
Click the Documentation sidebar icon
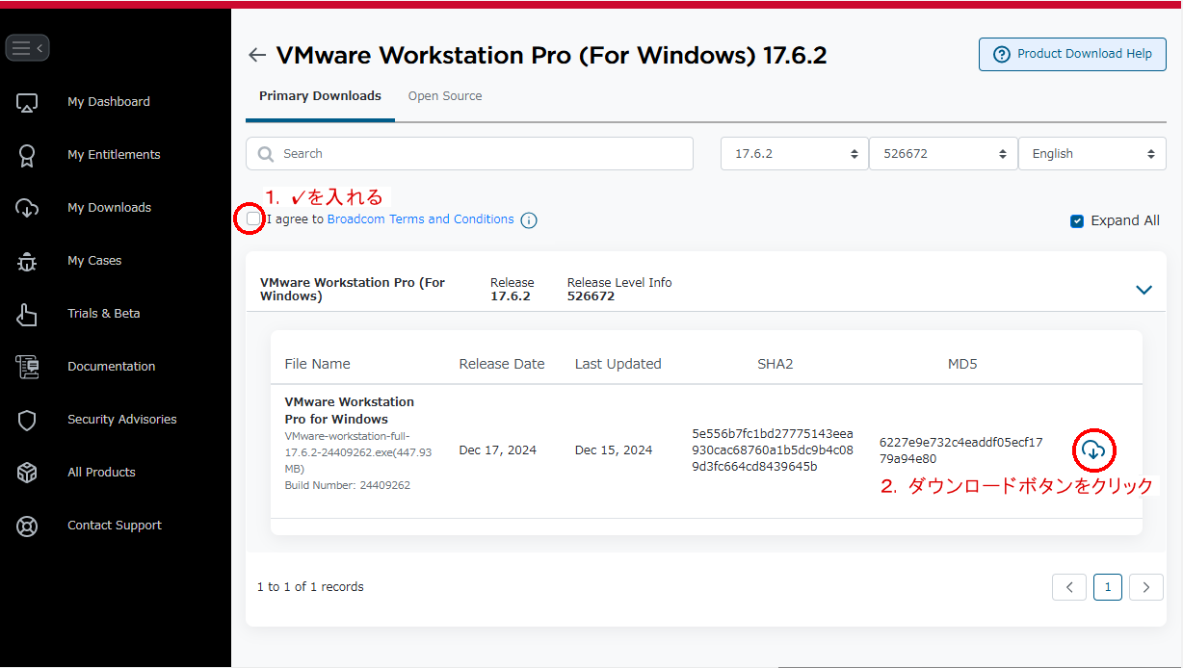27,367
